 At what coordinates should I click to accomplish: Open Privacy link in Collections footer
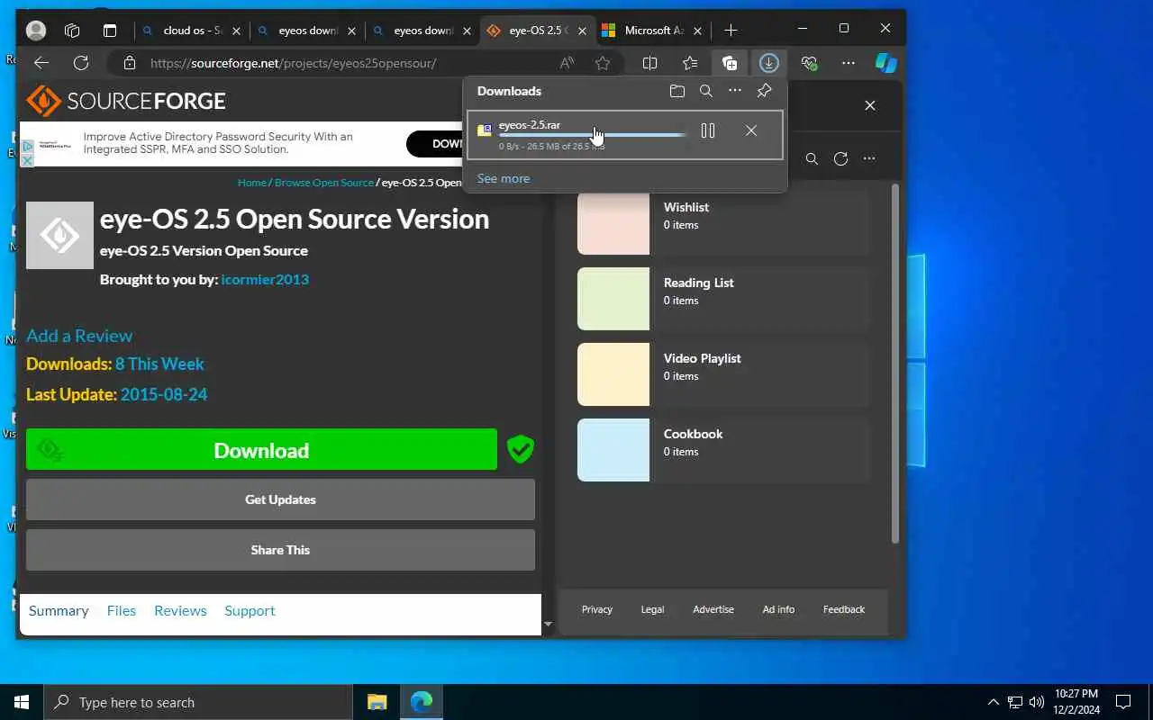coord(597,609)
